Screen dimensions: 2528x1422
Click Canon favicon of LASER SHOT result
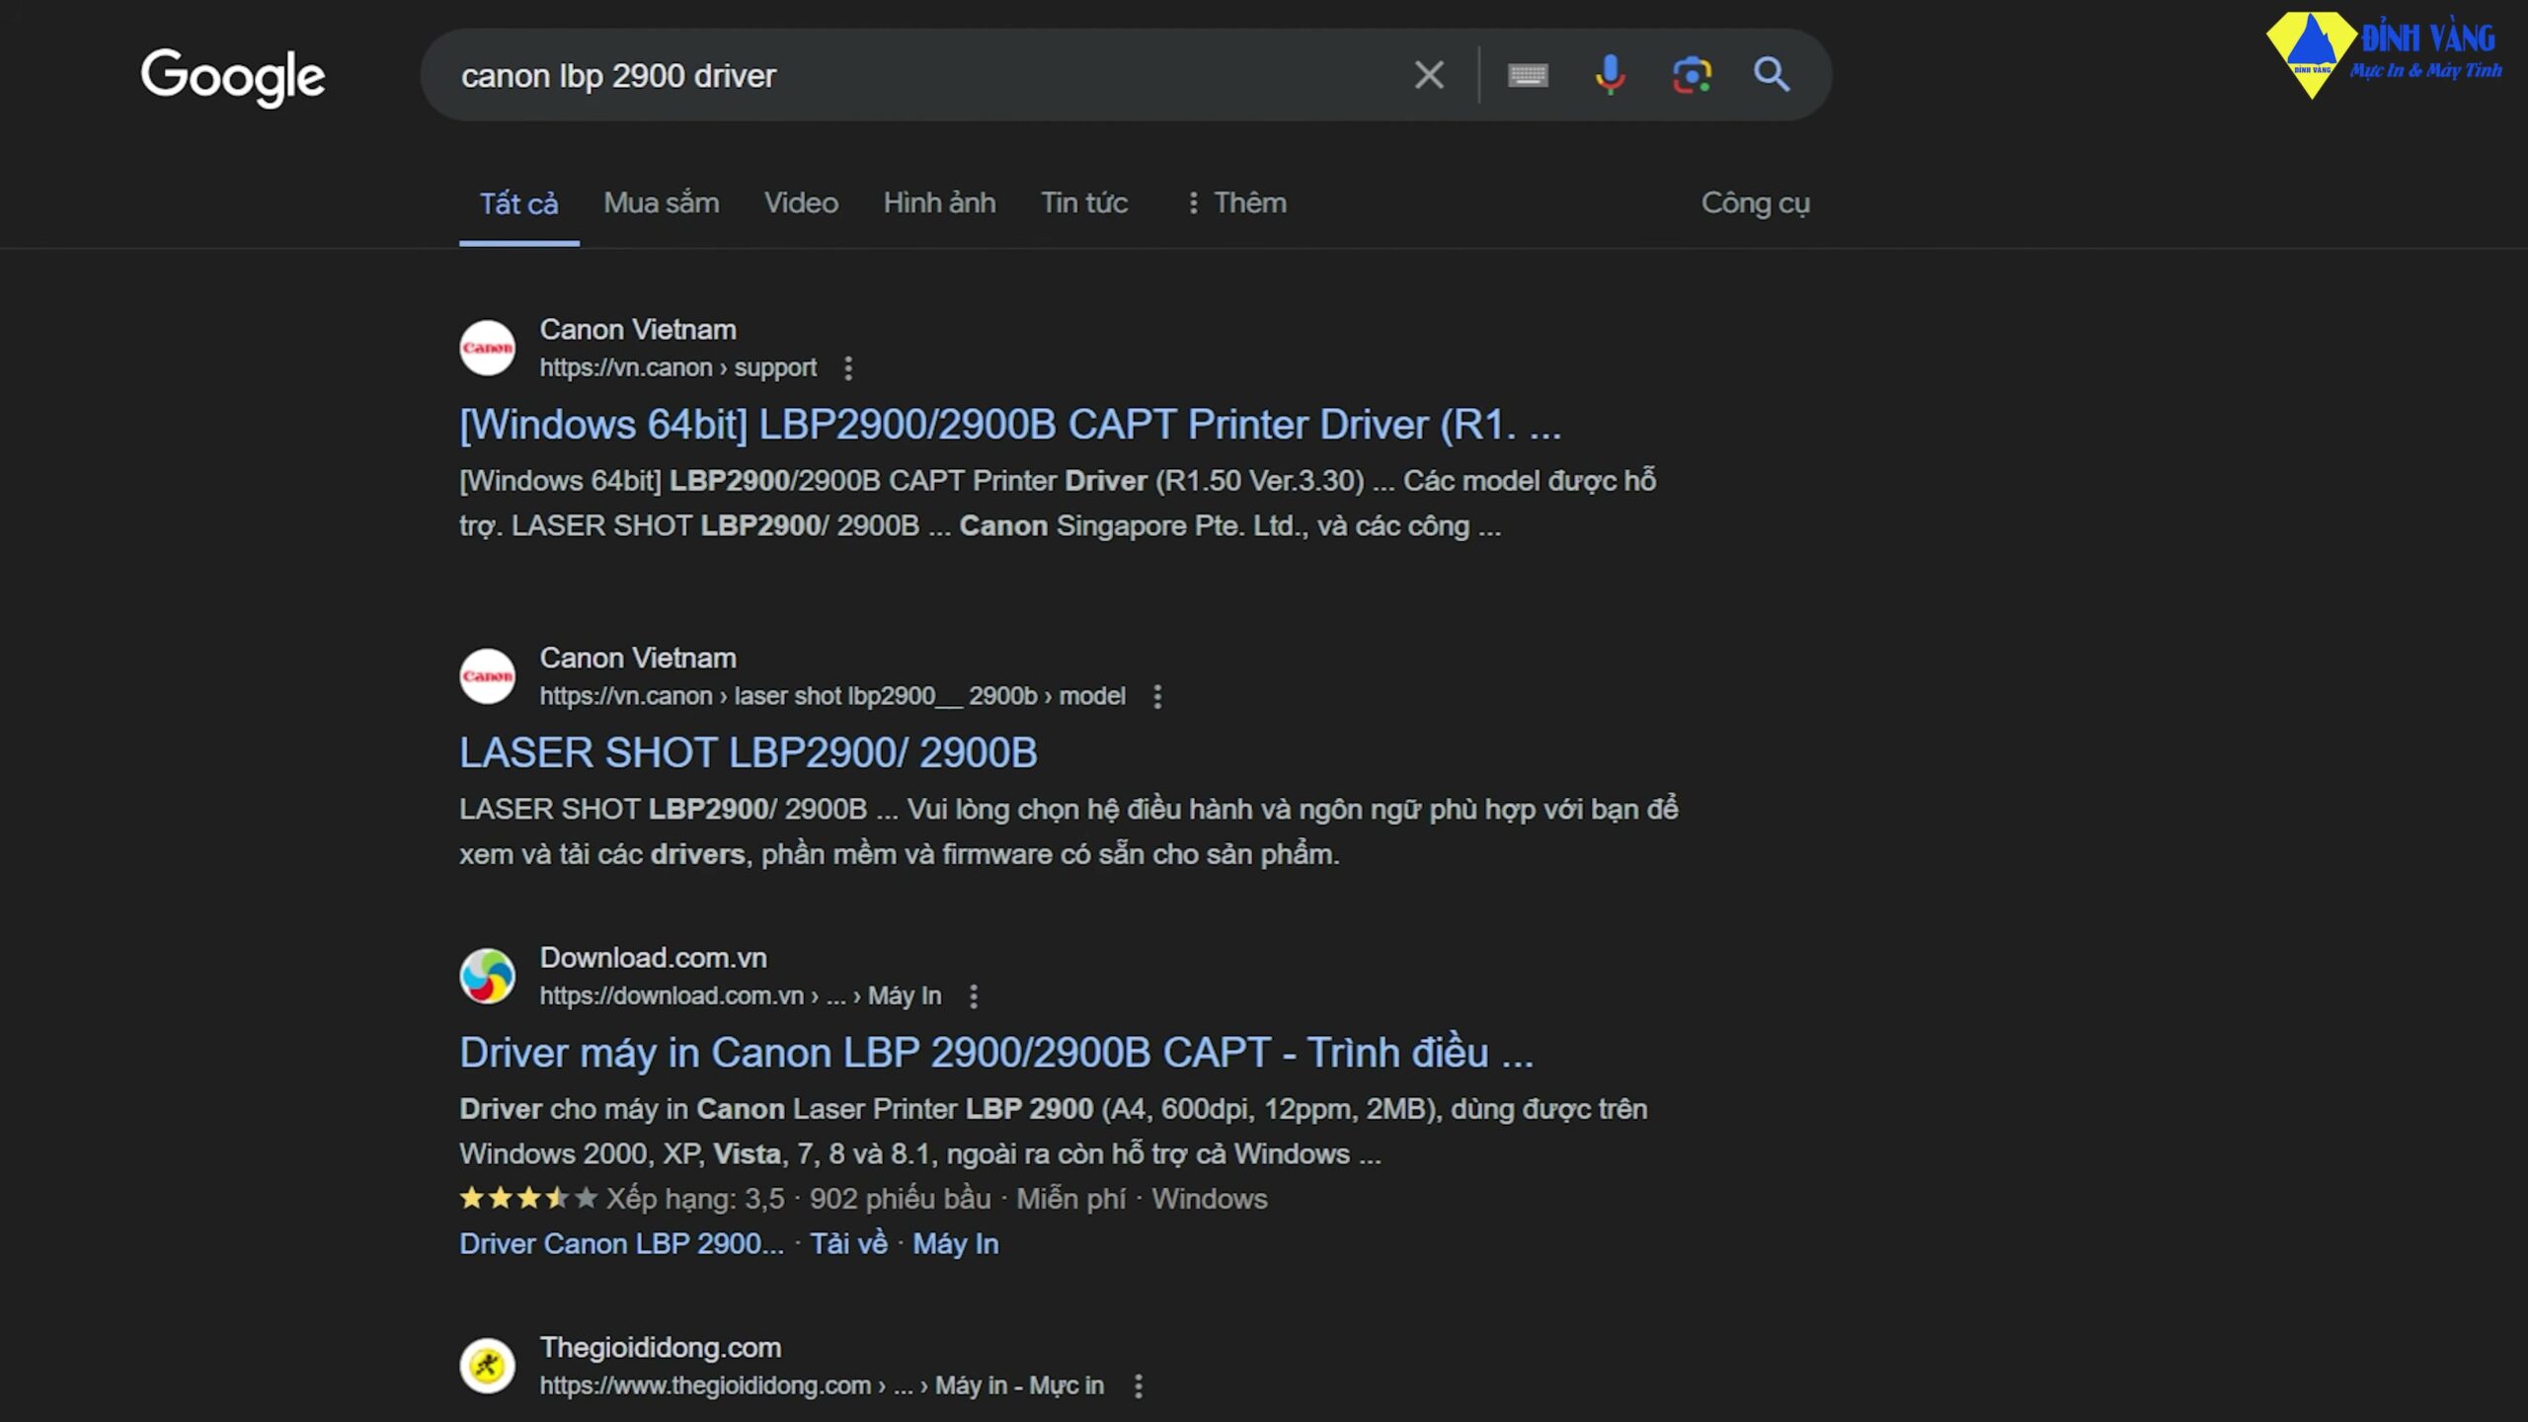[487, 676]
